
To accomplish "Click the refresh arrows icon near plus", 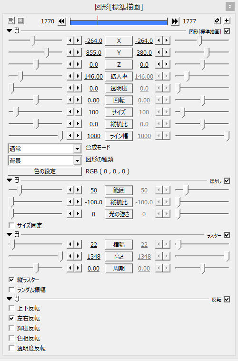I will point(217,21).
